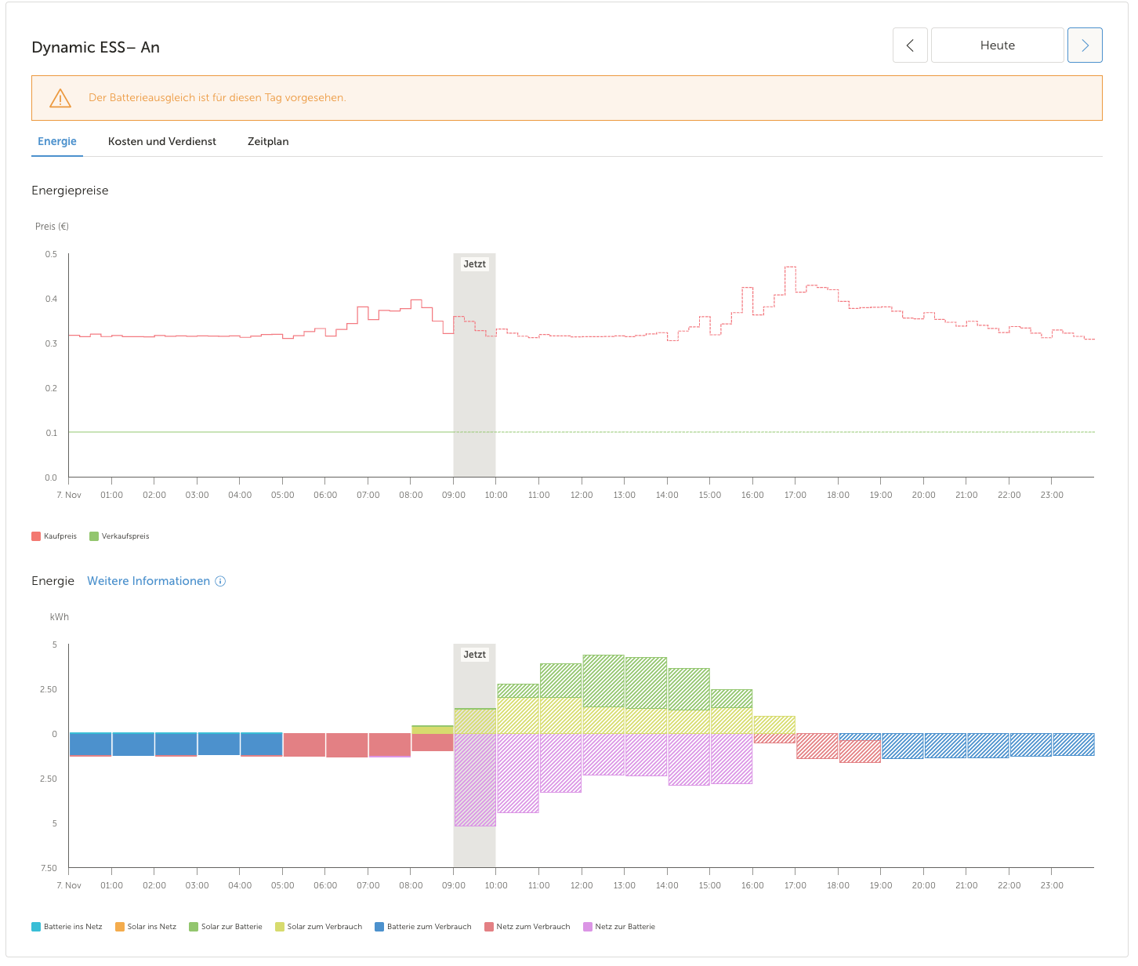Toggle Solar ins Netz legend entry
The image size is (1138, 966).
point(146,927)
